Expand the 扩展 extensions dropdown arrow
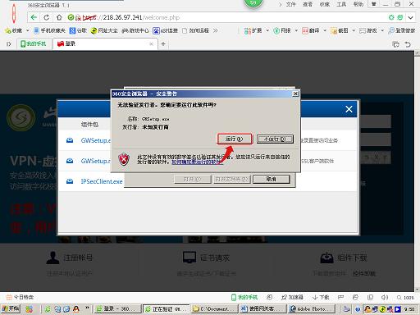 pyautogui.click(x=267, y=30)
